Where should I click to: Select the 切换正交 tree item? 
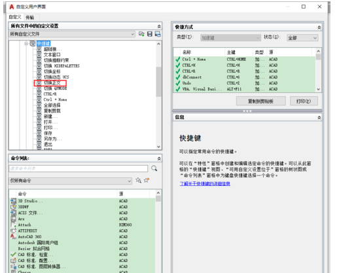pyautogui.click(x=52, y=82)
